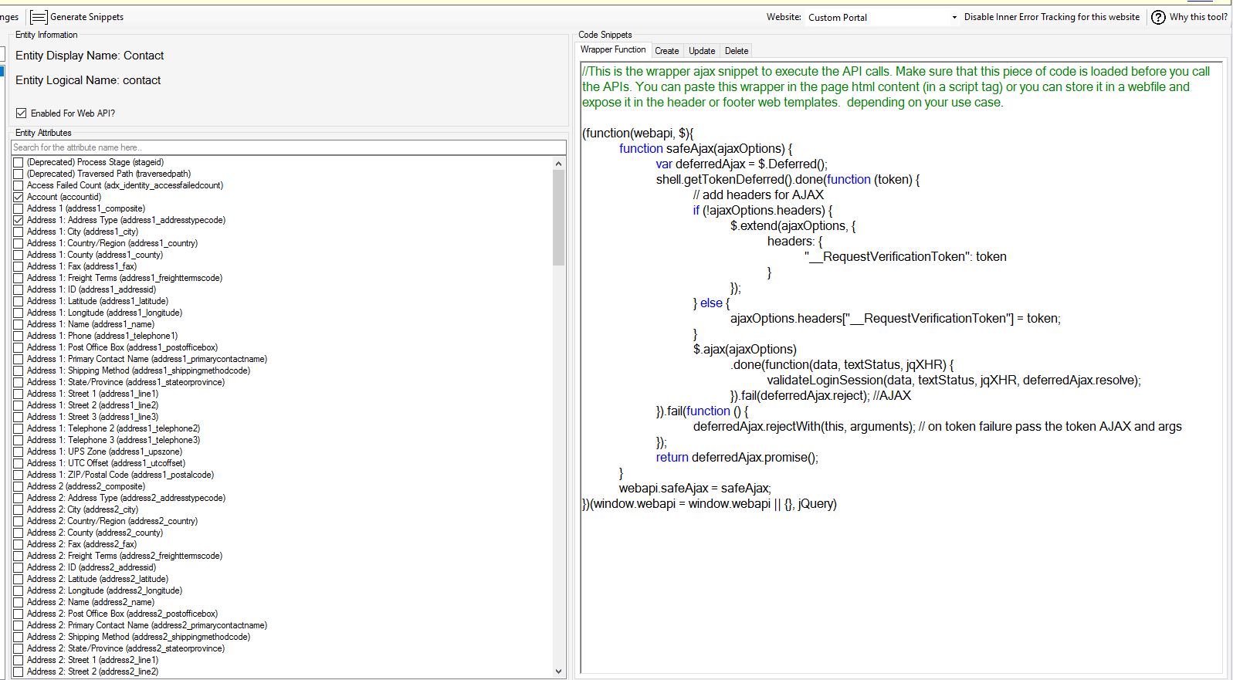Open the Why this tool help icon

tap(1158, 17)
